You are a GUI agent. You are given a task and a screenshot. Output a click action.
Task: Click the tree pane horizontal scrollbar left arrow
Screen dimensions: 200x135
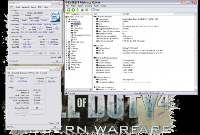coord(67,90)
